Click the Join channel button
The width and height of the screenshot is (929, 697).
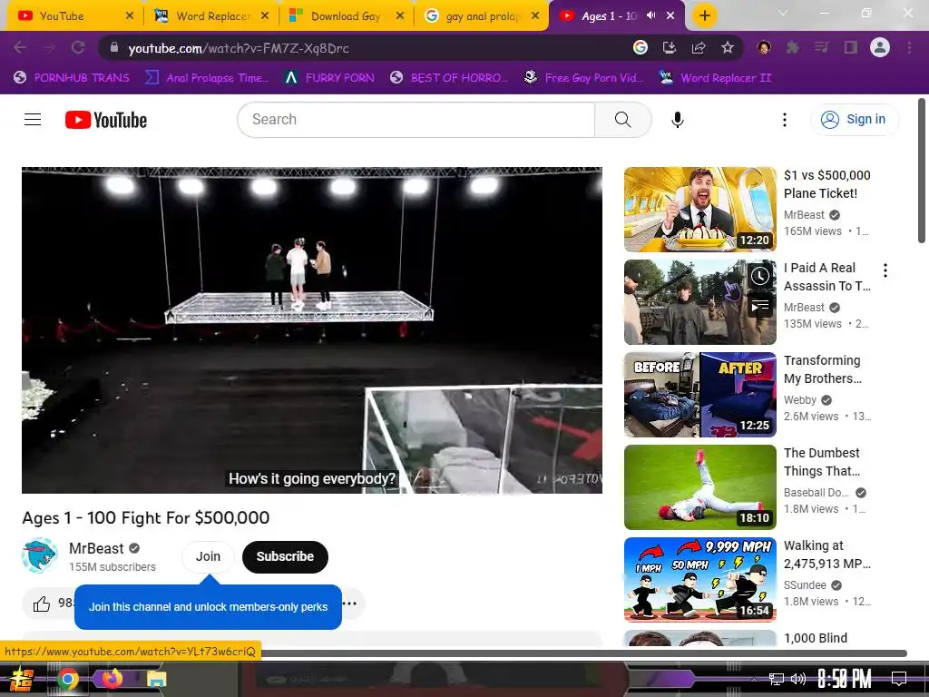pos(208,556)
